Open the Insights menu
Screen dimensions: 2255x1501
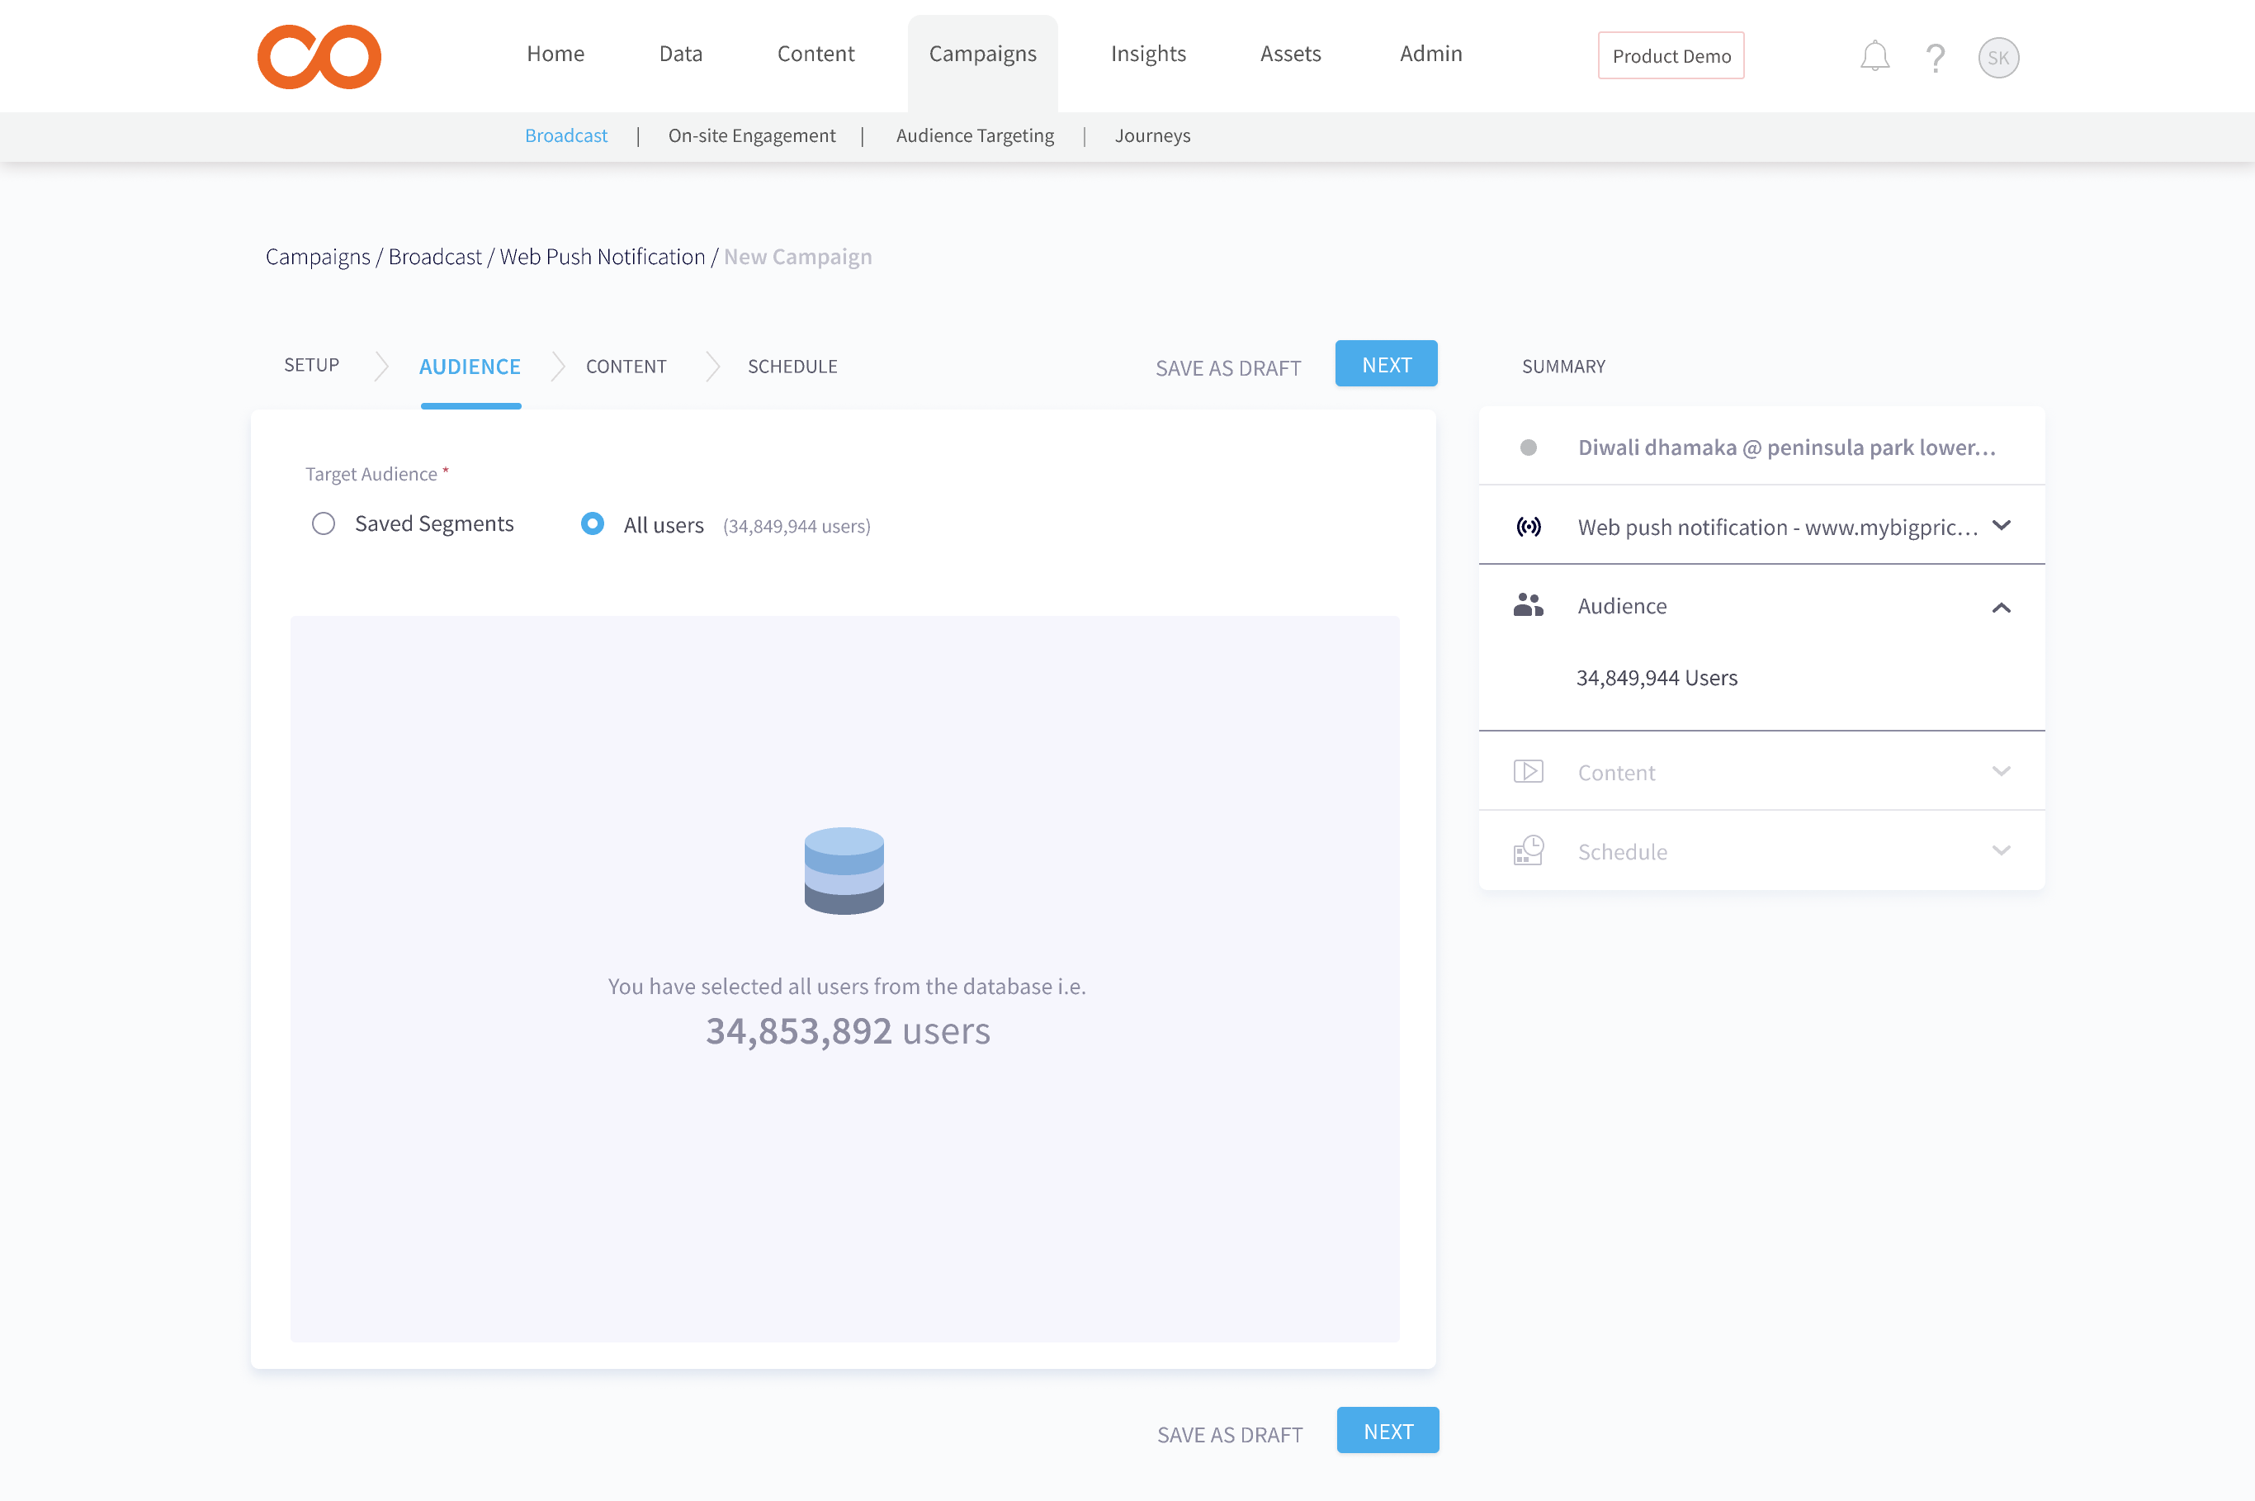1147,54
